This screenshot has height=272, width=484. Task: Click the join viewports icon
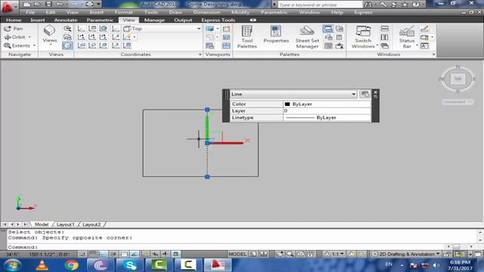[x=226, y=46]
